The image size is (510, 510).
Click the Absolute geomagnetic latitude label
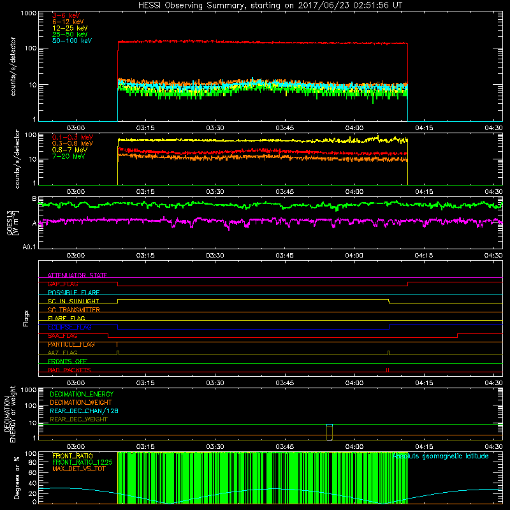coord(441,456)
